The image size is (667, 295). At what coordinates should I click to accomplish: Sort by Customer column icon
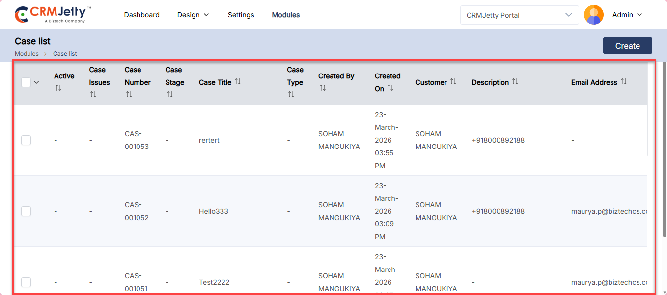453,82
